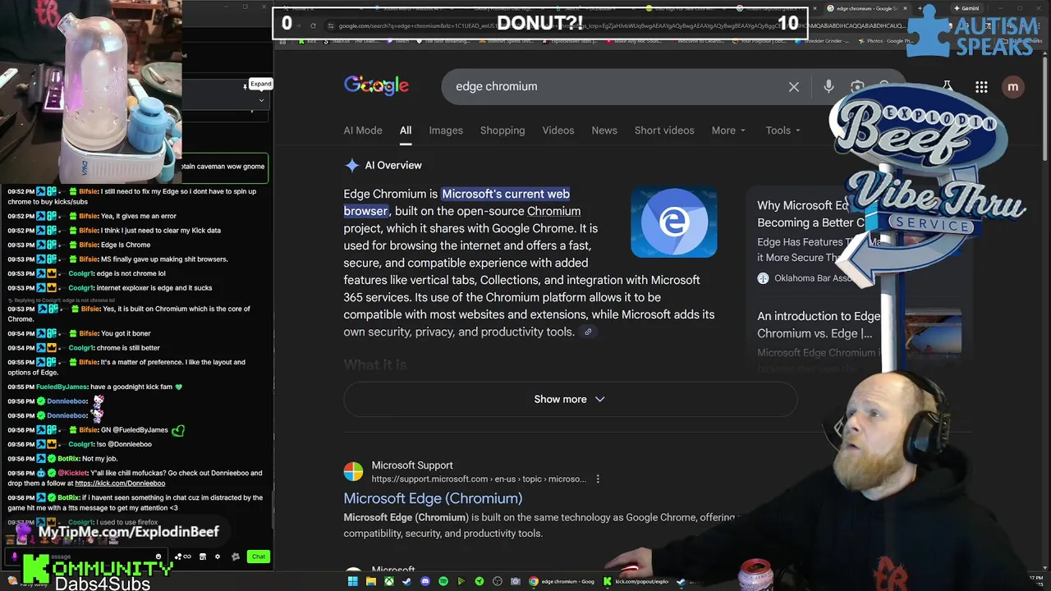Click username Coolgr1 on 'chrome is still better'
Screen dimensions: 1051x591
(x=80, y=348)
